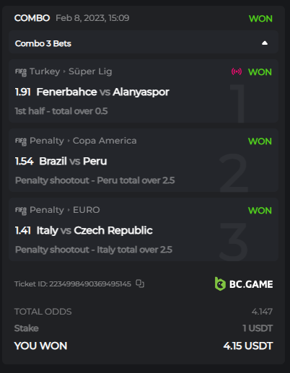
Task: Click the live broadcast icon for Fenerbahce match
Action: [x=237, y=71]
